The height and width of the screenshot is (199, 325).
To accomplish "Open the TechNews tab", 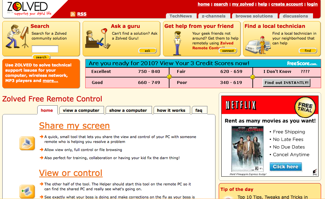I will tap(180, 16).
